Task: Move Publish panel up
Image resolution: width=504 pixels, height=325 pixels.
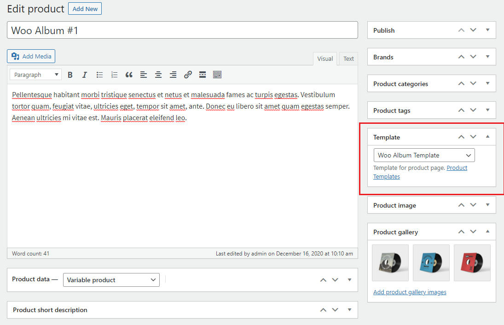Action: [x=461, y=30]
